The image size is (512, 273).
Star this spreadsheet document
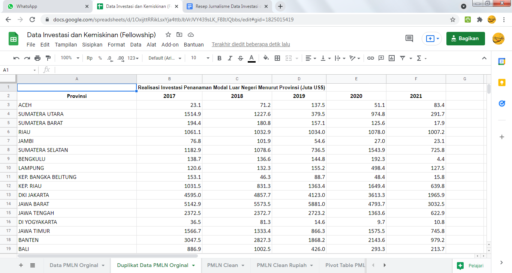pyautogui.click(x=168, y=35)
